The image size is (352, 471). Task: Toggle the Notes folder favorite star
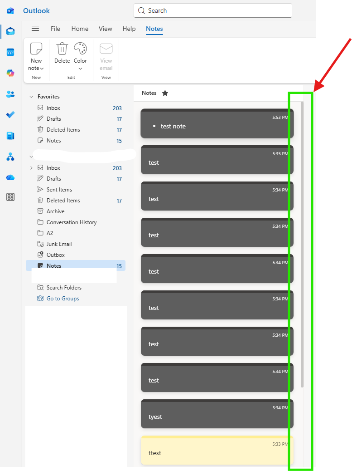coord(165,93)
